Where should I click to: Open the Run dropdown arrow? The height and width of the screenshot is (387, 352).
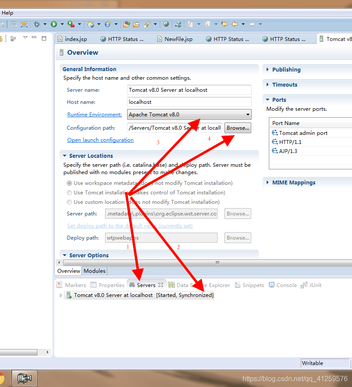pyautogui.click(x=62, y=24)
